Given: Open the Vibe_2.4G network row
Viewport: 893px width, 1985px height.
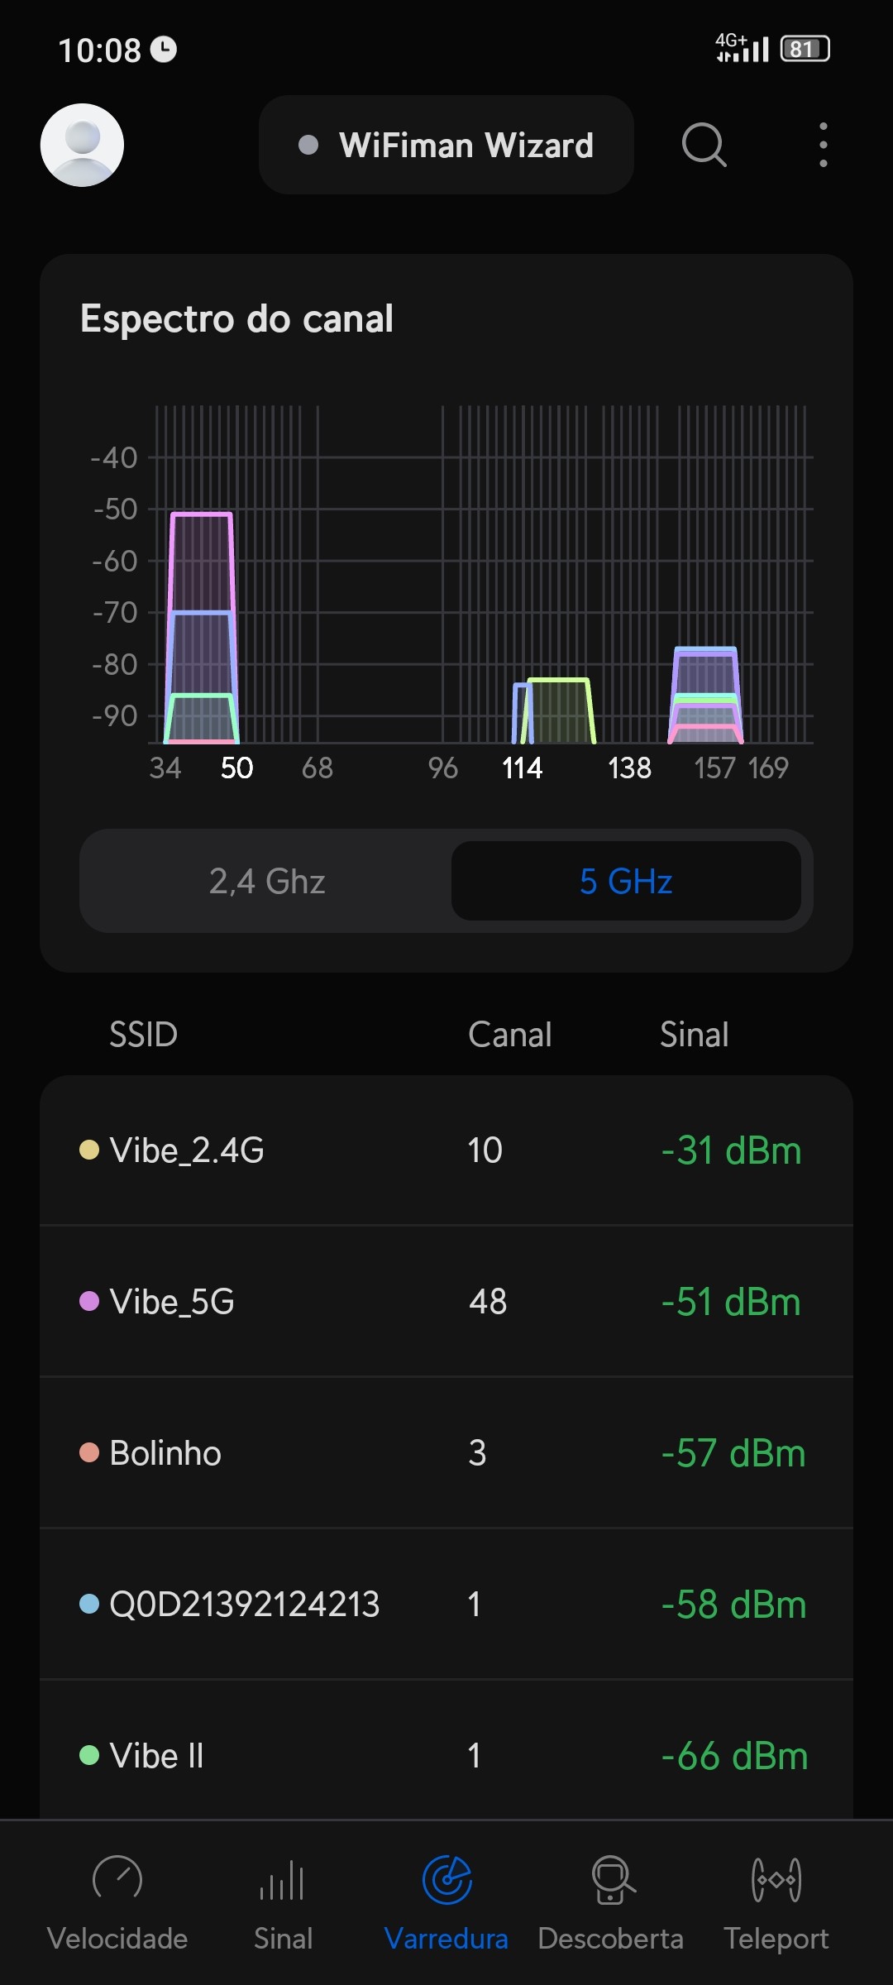Looking at the screenshot, I should pyautogui.click(x=446, y=1150).
